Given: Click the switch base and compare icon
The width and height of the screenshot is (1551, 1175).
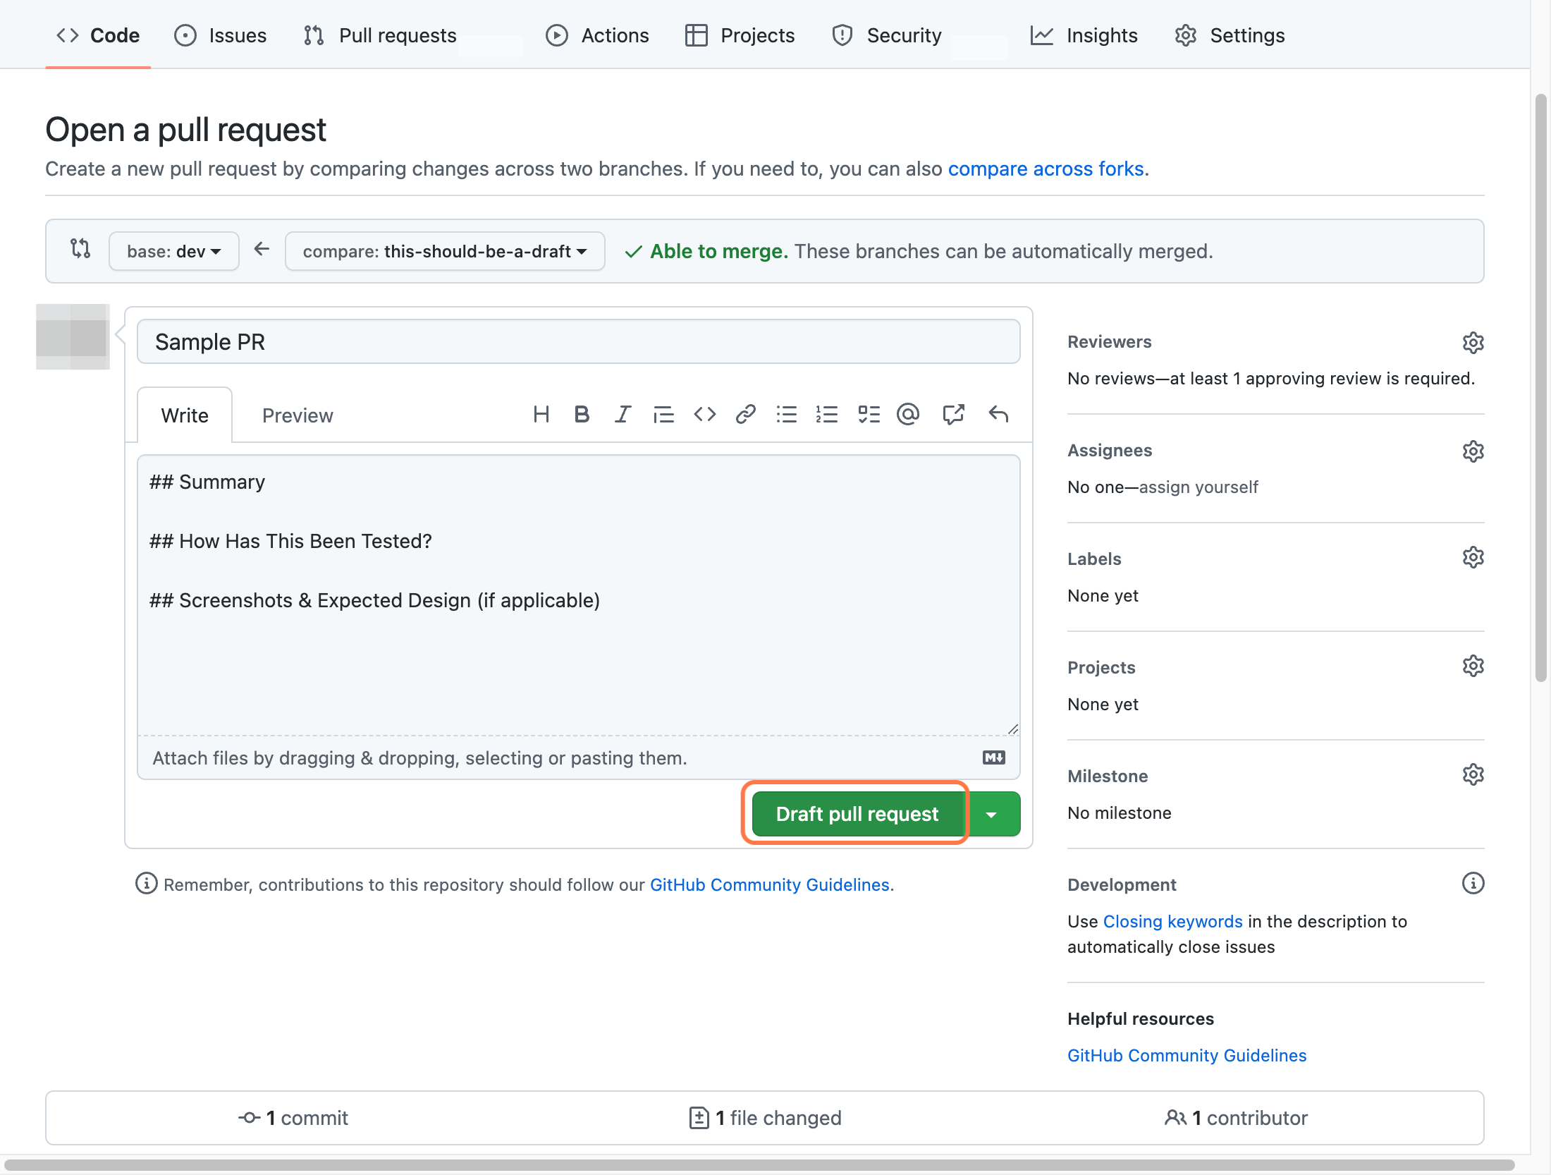Looking at the screenshot, I should click(x=80, y=248).
